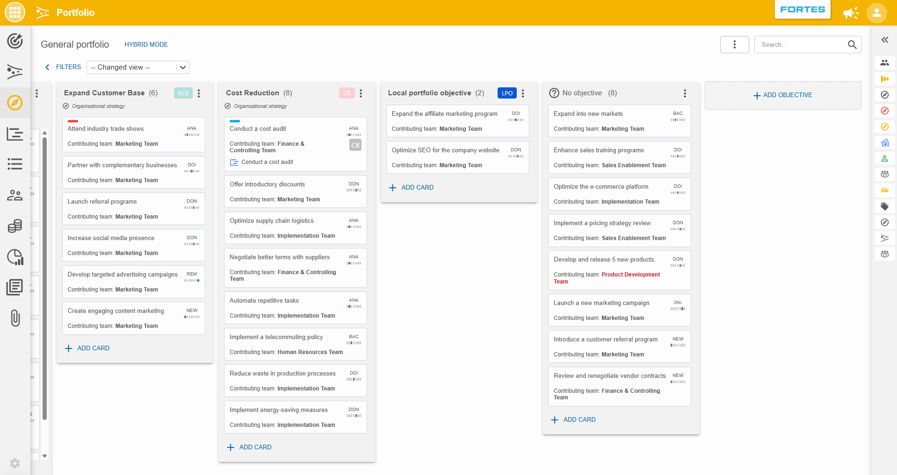This screenshot has height=475, width=897.
Task: Click the people group icon in right panel
Action: point(885,63)
